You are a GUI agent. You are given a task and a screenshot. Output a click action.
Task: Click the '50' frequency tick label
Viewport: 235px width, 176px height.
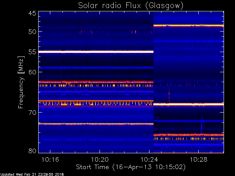click(x=32, y=32)
